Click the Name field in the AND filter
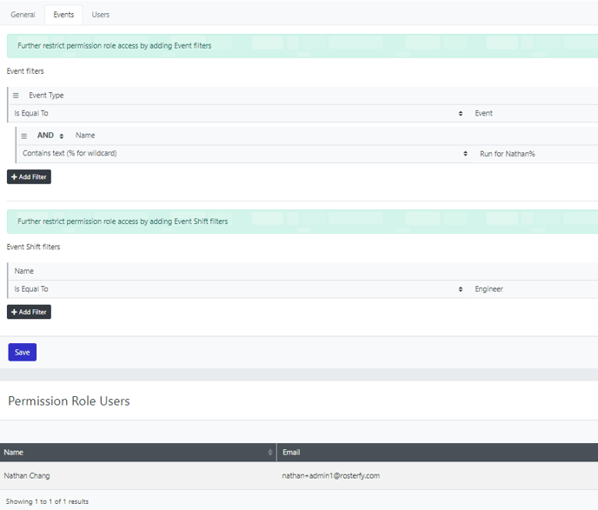The width and height of the screenshot is (598, 510). tap(85, 136)
